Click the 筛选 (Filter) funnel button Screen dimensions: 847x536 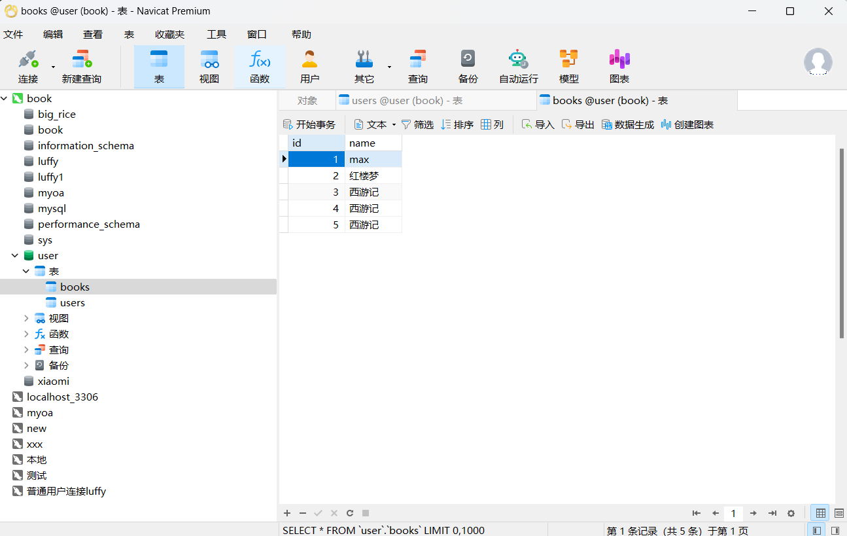click(417, 124)
